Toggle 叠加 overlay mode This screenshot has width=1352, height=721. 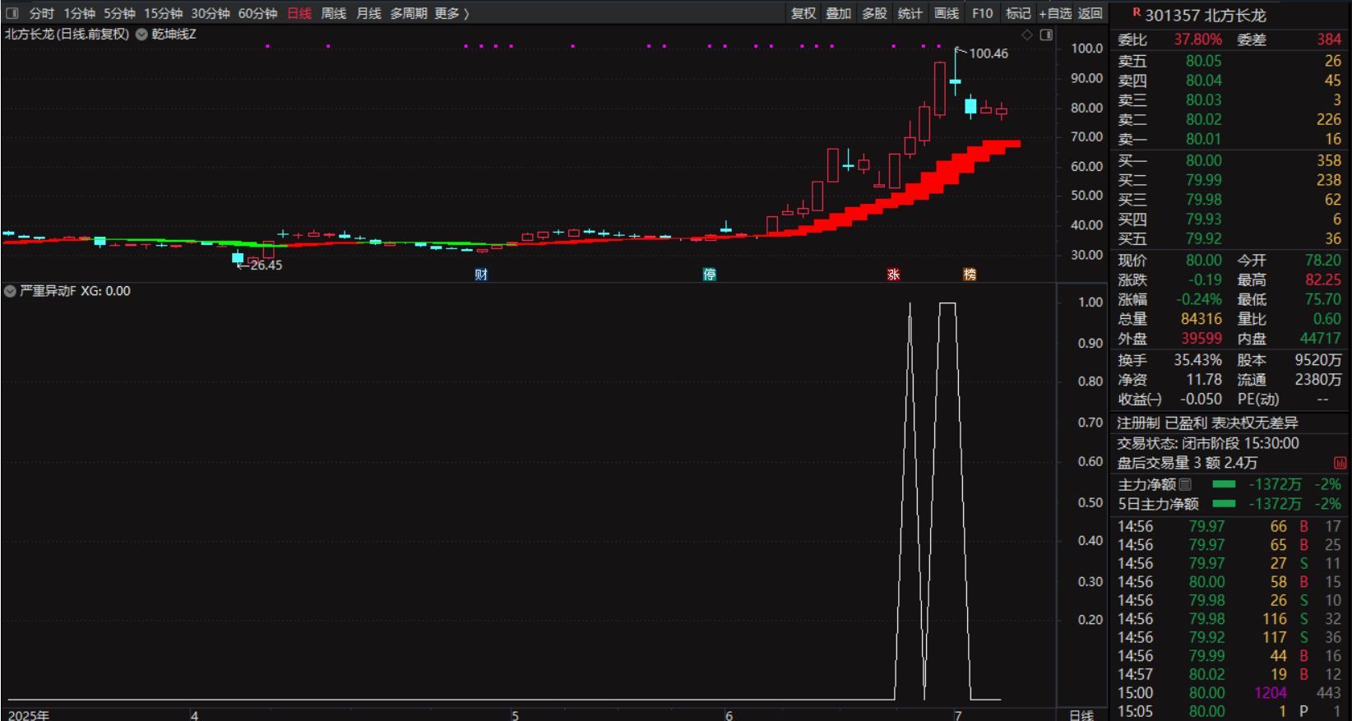point(838,13)
